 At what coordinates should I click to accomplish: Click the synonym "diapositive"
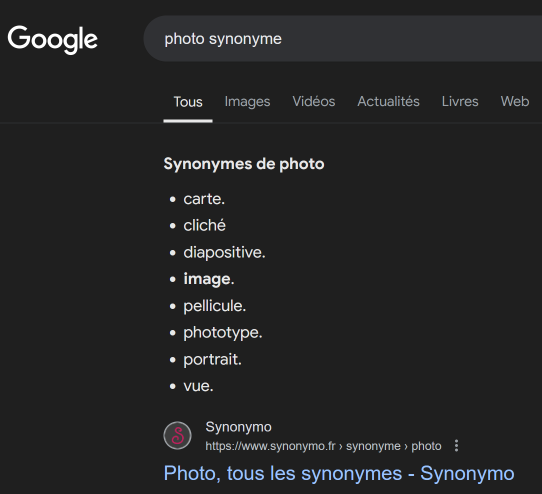coord(223,252)
